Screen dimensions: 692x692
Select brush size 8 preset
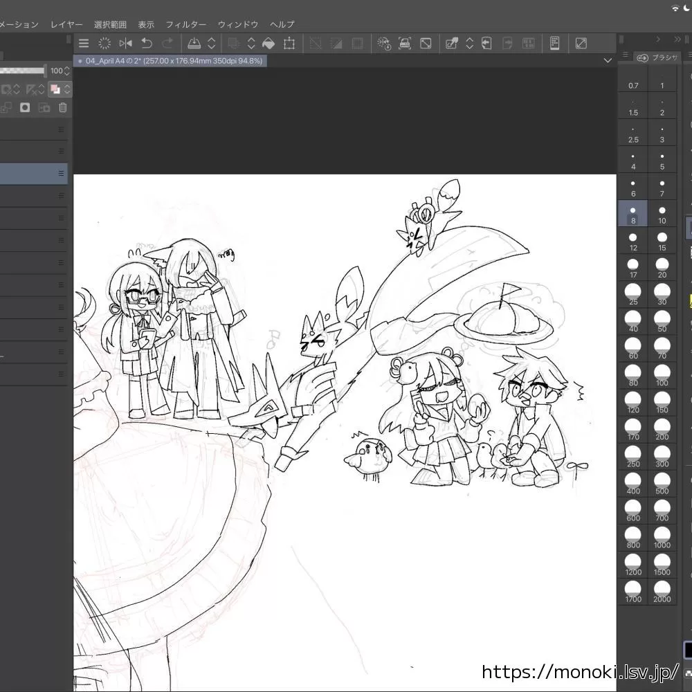point(632,214)
